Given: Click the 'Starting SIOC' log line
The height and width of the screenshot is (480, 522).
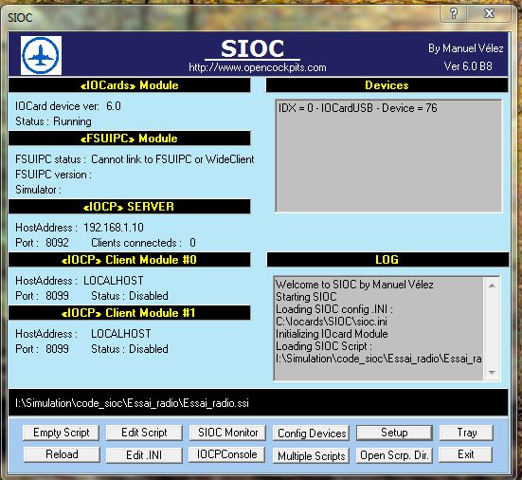Looking at the screenshot, I should (x=306, y=297).
